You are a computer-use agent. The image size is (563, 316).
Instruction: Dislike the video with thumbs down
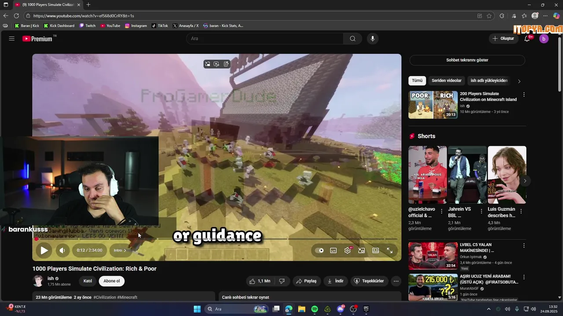pyautogui.click(x=282, y=281)
